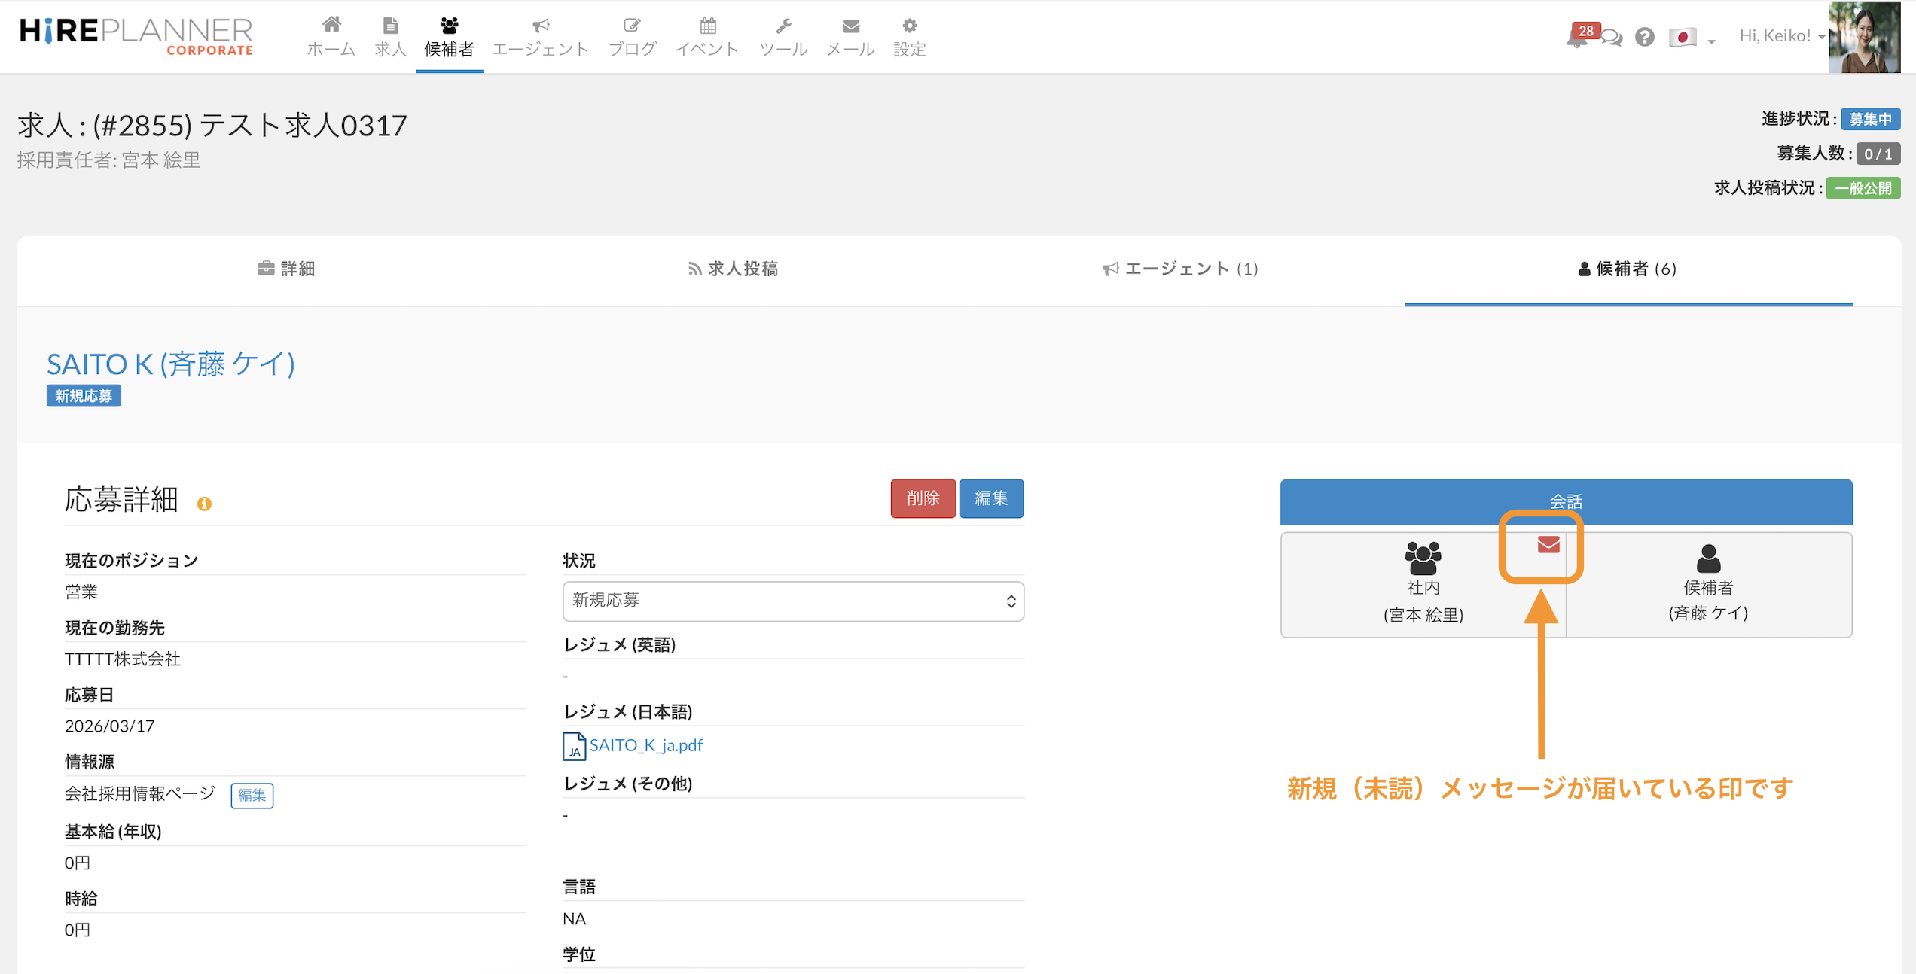Click the red unread message envelope icon
This screenshot has height=974, width=1916.
point(1548,544)
